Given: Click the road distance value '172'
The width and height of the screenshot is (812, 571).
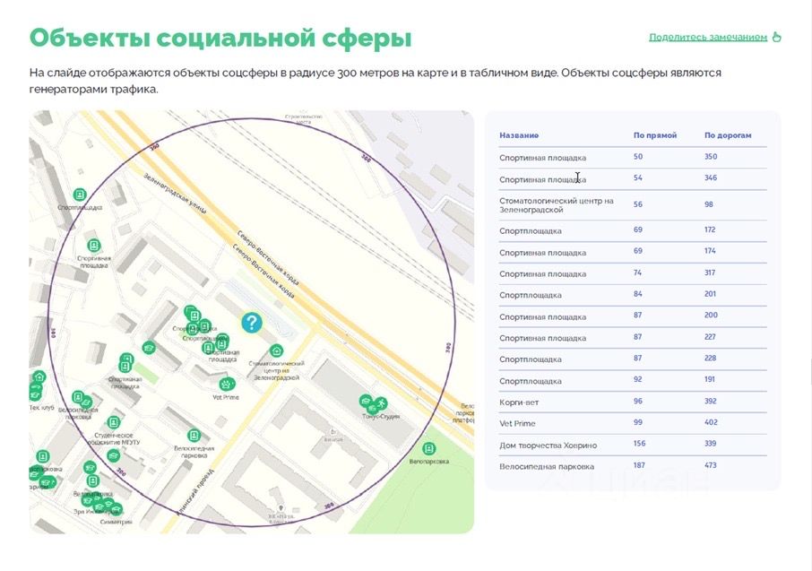Looking at the screenshot, I should (710, 229).
